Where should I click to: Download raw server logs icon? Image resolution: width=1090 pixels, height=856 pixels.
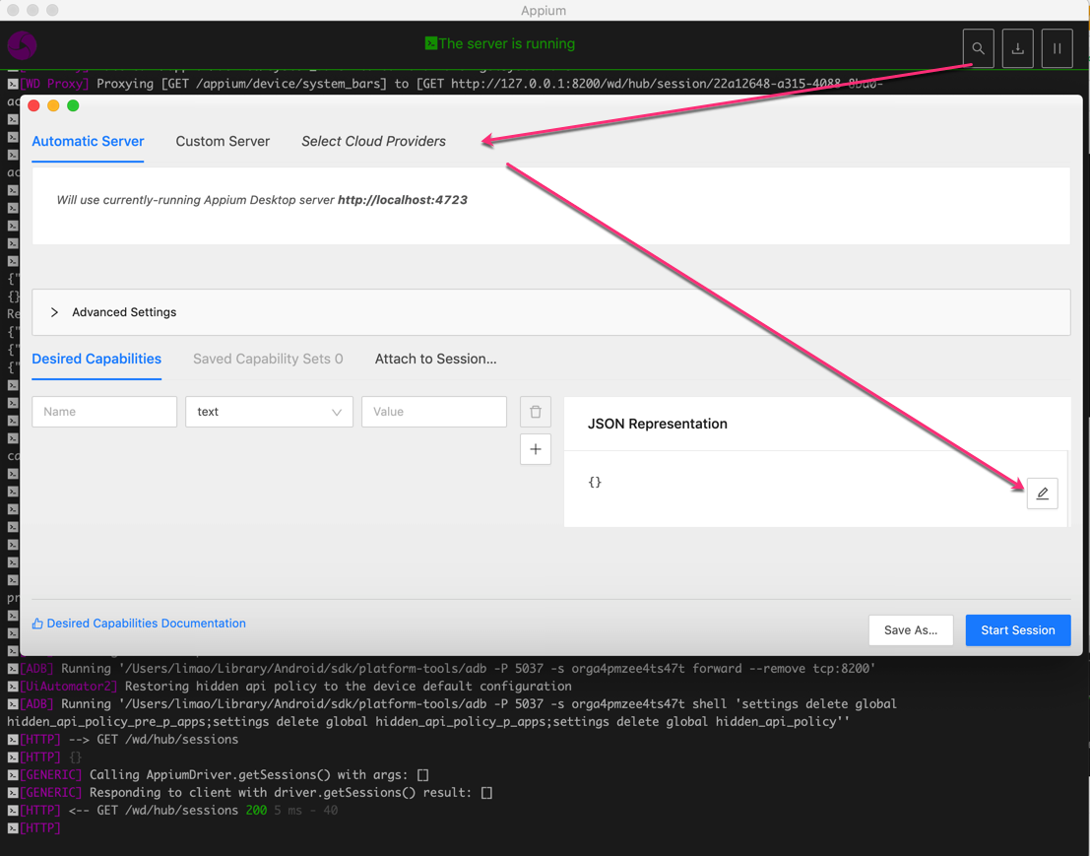tap(1018, 48)
